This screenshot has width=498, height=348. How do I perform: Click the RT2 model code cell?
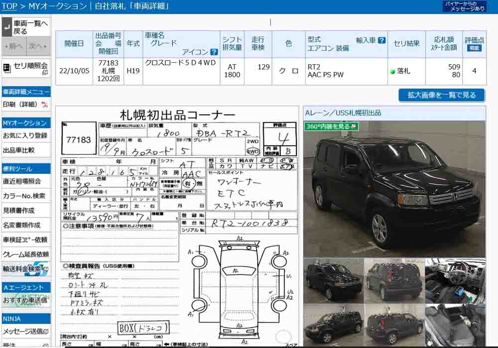(314, 67)
